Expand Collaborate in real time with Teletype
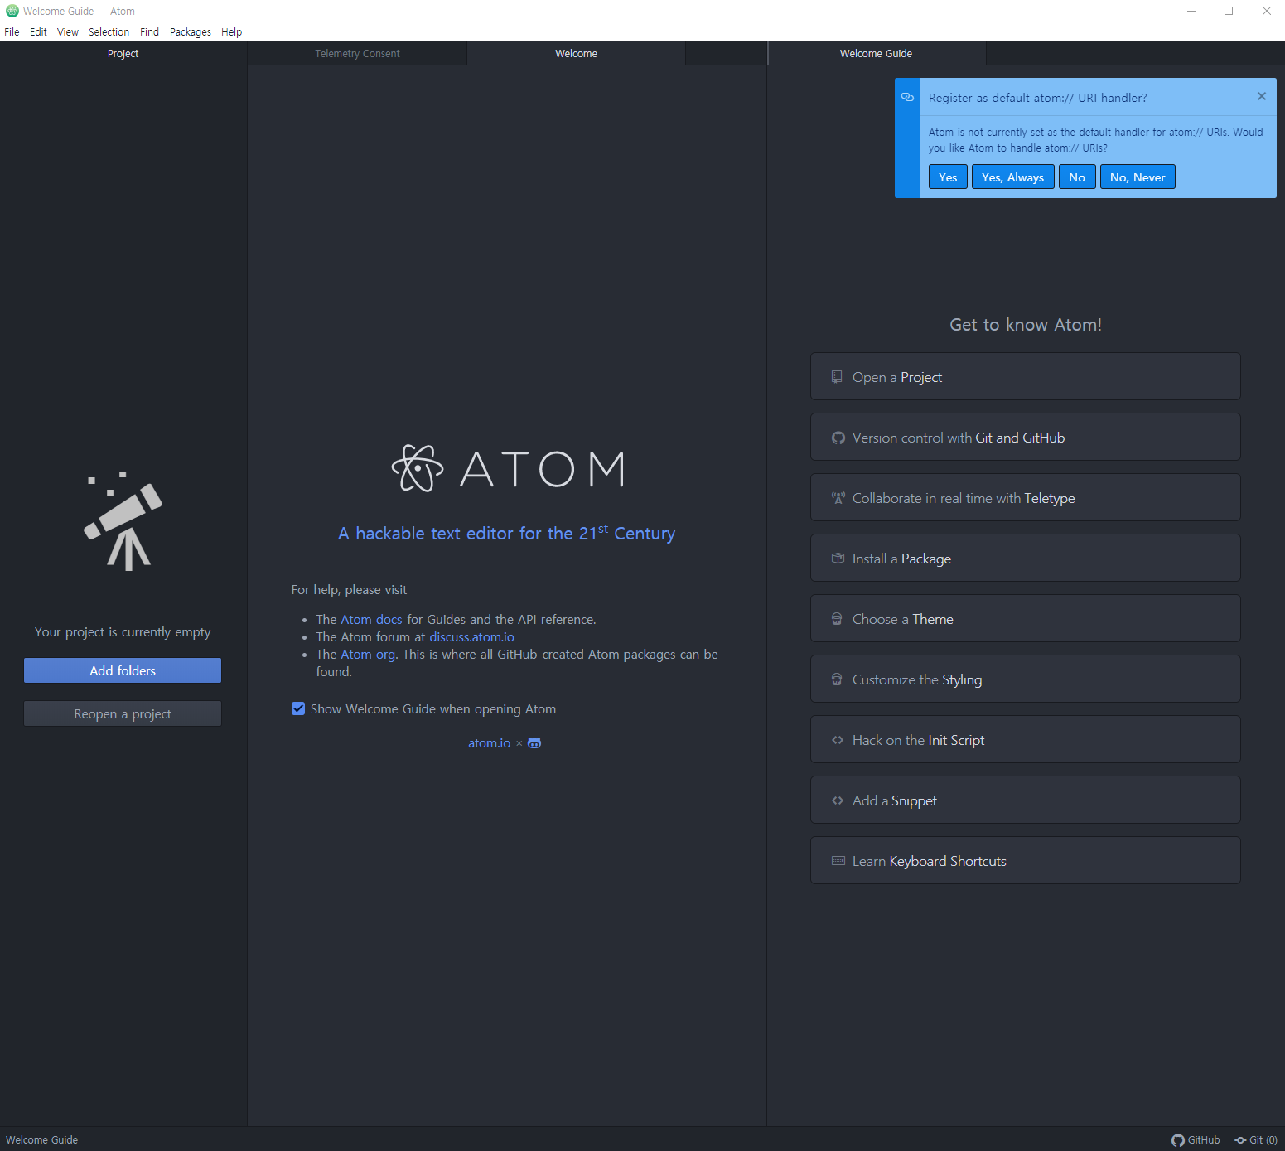Viewport: 1285px width, 1151px height. (1025, 498)
